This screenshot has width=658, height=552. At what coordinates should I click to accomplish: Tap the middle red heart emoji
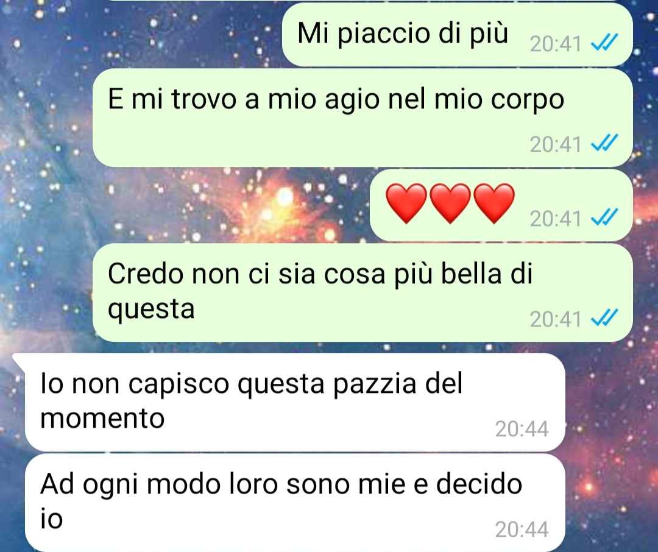coord(450,203)
